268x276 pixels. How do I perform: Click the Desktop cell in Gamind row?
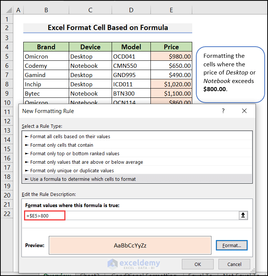[90, 75]
